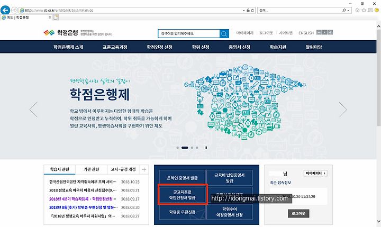Click the 마이페이지 > button in user box
Image resolution: width=381 pixels, height=227 pixels.
tap(315, 173)
